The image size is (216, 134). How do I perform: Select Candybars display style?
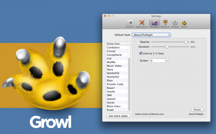pos(117,48)
